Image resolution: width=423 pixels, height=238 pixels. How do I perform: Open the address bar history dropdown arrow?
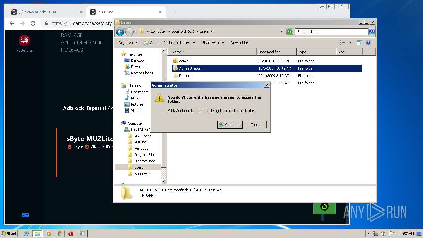coord(281,32)
